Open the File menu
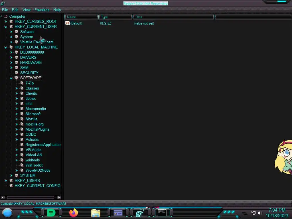 (5, 10)
